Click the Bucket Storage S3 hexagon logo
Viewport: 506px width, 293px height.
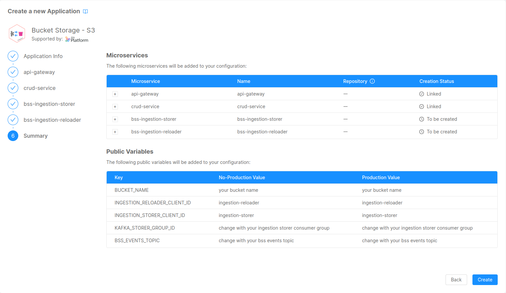[x=17, y=33]
